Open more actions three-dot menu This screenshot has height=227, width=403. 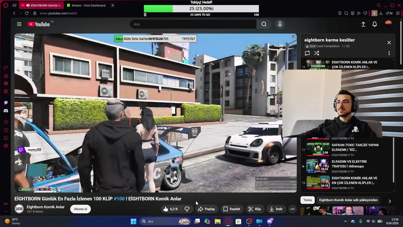[x=292, y=209]
